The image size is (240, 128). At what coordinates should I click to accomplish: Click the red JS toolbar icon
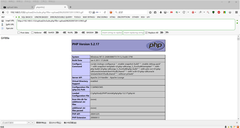pos(171,12)
